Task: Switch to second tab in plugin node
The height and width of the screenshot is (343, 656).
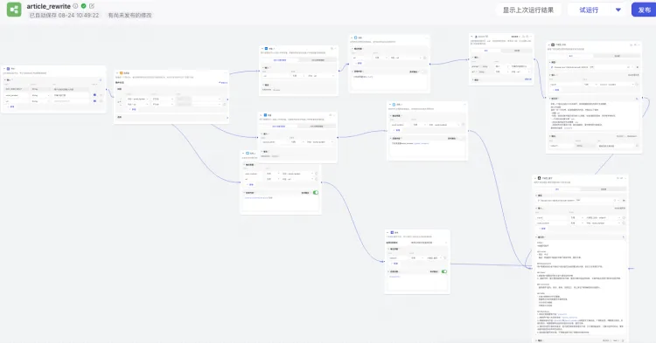Action: coord(517,51)
